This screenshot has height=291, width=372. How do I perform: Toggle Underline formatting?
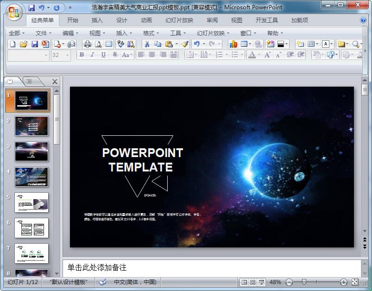(103, 55)
